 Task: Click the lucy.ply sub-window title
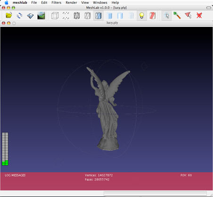point(112,23)
